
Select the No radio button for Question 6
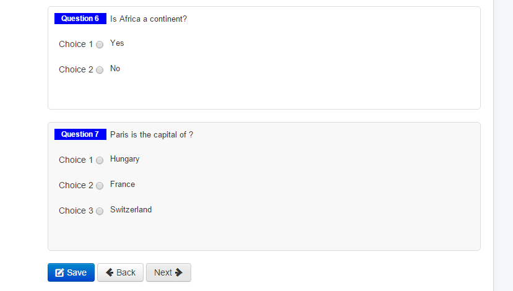pos(100,70)
